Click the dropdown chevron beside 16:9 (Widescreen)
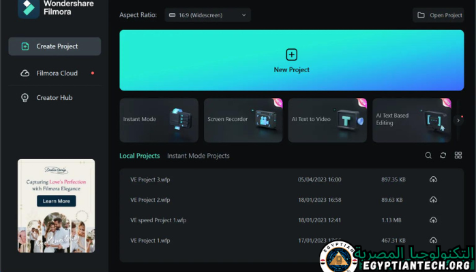 pos(243,15)
